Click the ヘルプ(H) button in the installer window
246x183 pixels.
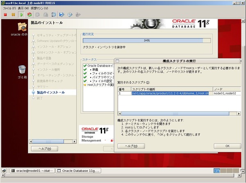(x=45, y=149)
